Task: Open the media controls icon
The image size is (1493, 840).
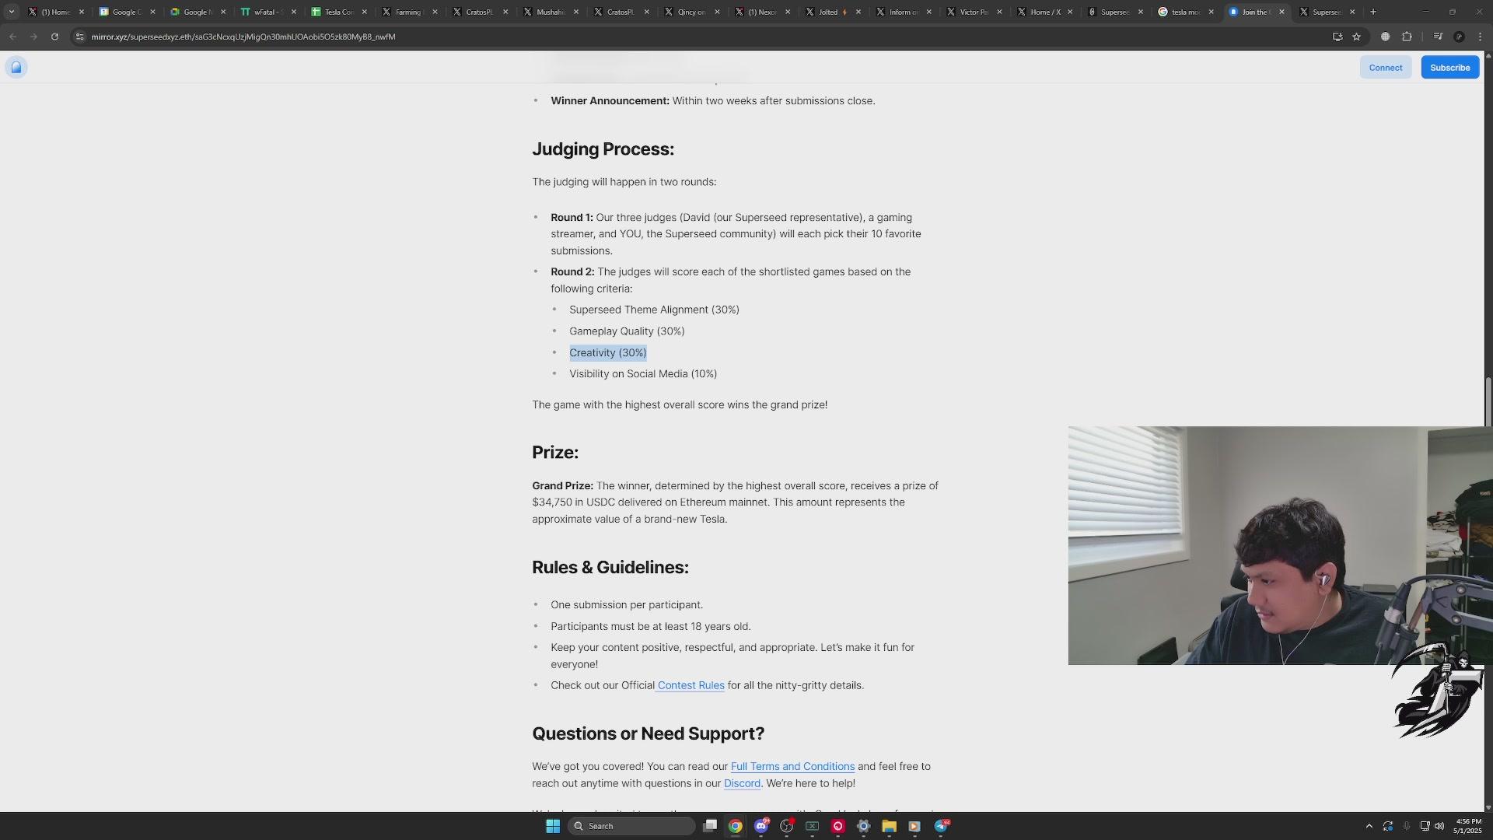Action: click(x=1438, y=37)
